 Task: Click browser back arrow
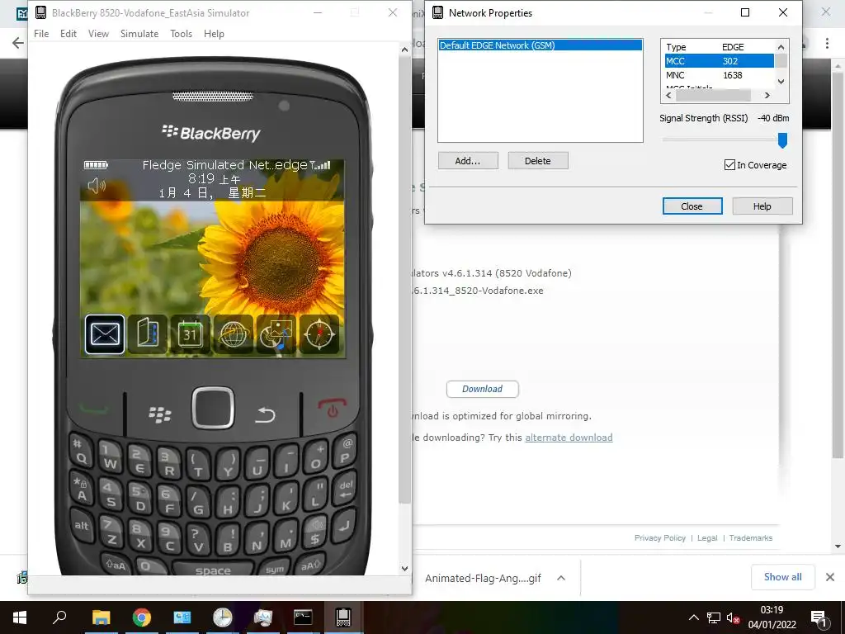[x=18, y=43]
